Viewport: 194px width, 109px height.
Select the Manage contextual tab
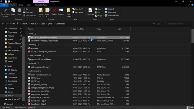(x=41, y=2)
